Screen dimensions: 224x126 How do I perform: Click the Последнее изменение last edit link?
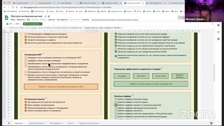point(115,20)
